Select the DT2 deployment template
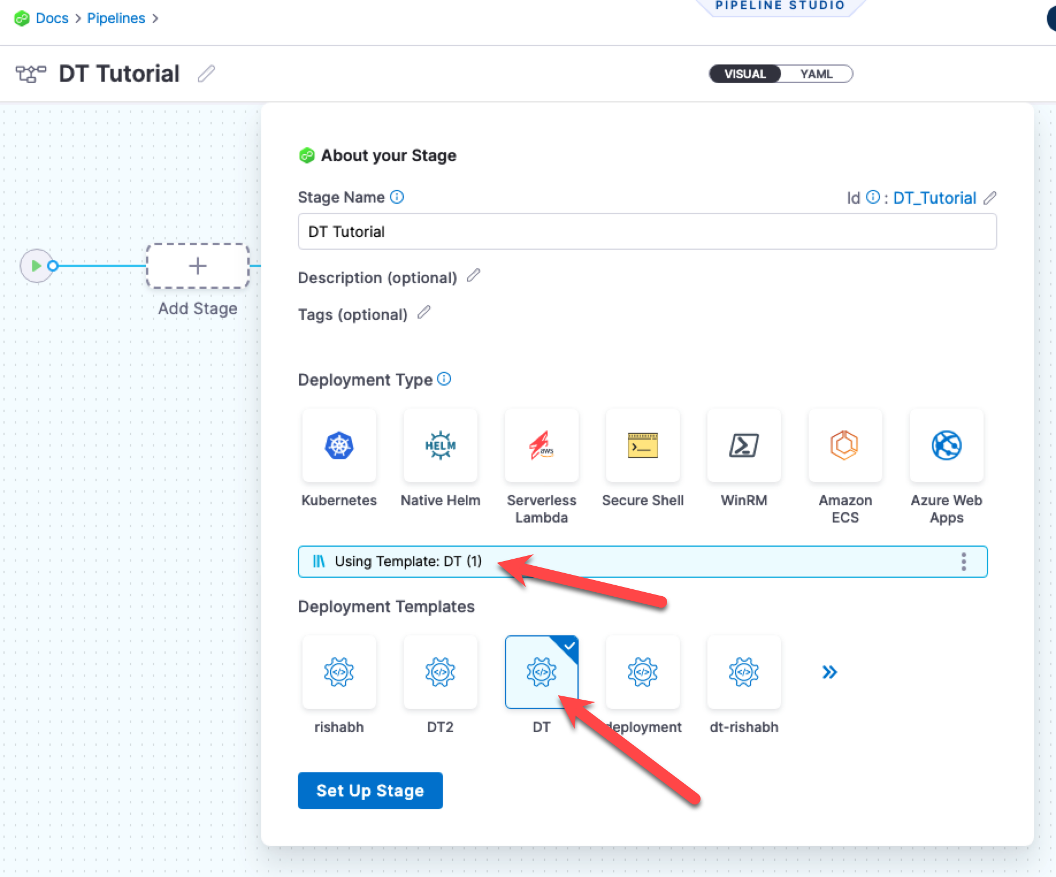The width and height of the screenshot is (1056, 877). click(x=440, y=672)
